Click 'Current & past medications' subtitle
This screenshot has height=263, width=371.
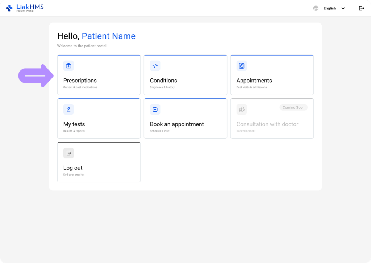[80, 87]
